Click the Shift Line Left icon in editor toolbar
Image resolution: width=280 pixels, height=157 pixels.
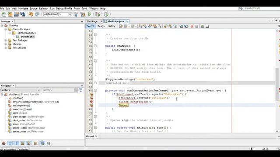point(181,26)
